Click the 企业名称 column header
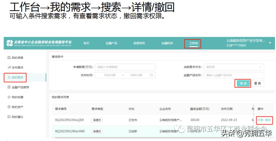276x141 pixels. pyautogui.click(x=165, y=109)
